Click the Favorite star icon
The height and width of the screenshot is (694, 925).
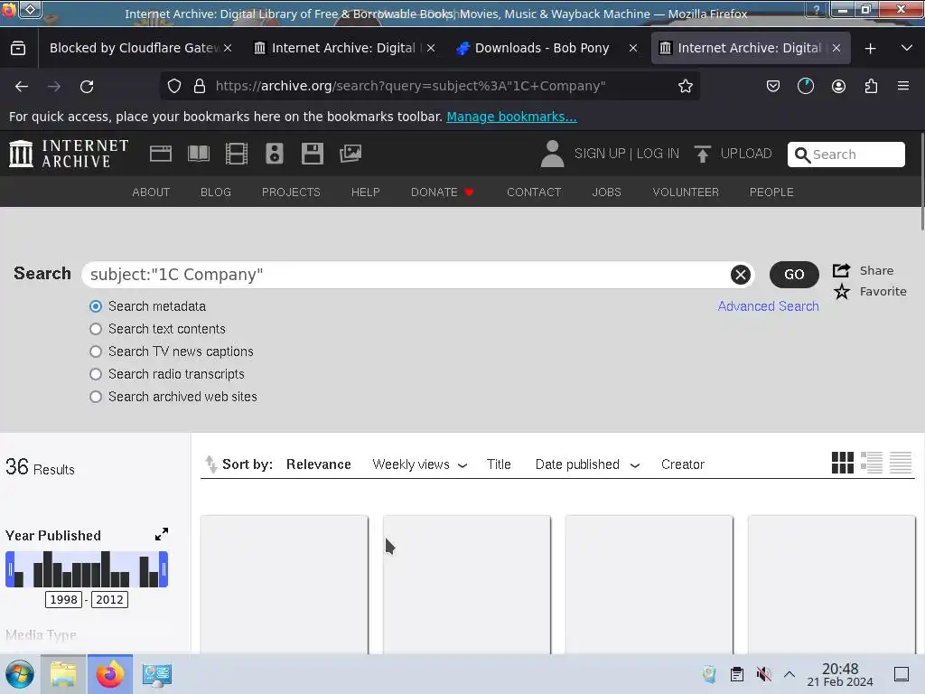(x=842, y=292)
